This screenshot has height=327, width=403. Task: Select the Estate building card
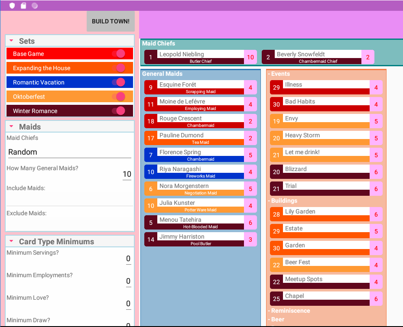326,231
